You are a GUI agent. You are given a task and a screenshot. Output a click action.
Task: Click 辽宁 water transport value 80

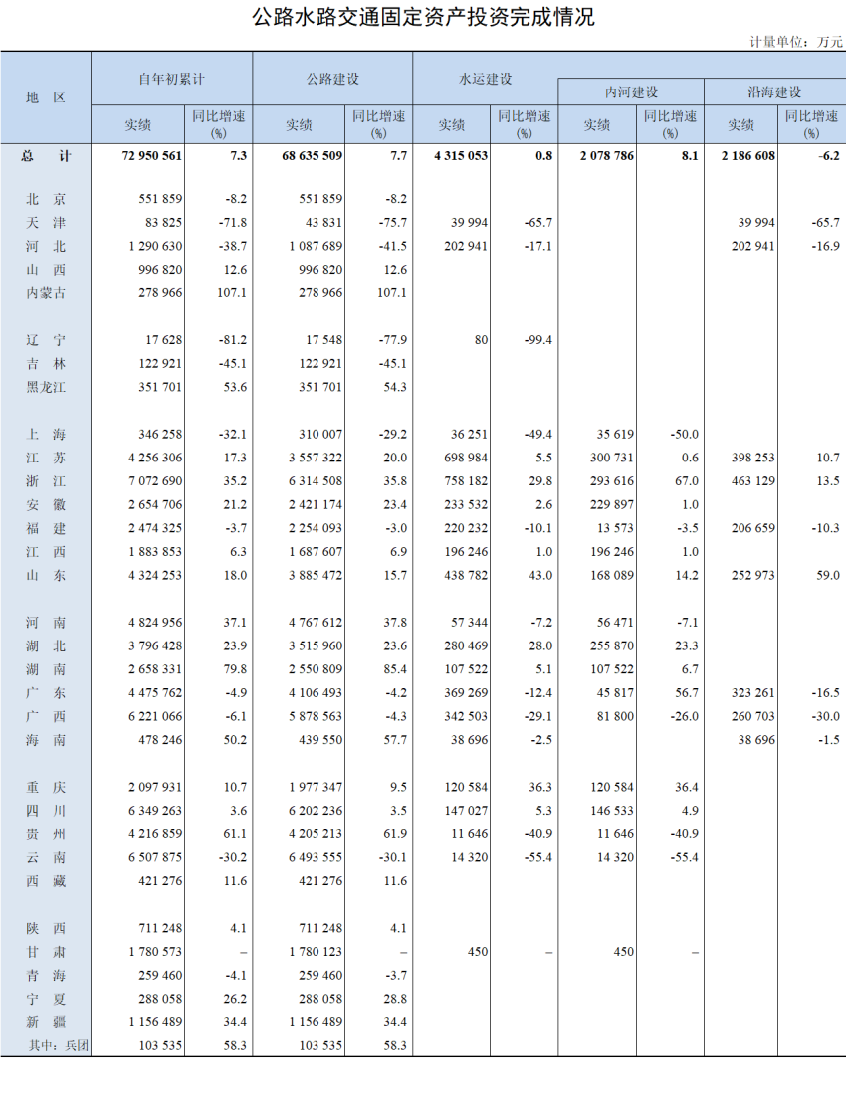click(481, 340)
